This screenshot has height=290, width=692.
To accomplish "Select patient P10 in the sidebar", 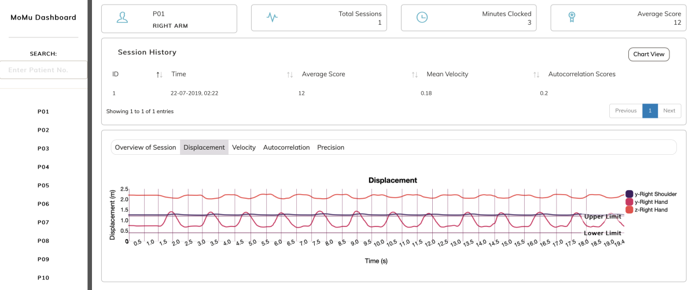I will click(x=43, y=278).
